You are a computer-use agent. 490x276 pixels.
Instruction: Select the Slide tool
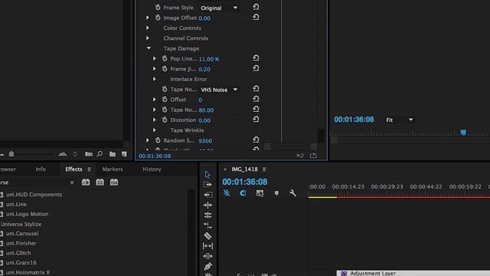point(207,256)
